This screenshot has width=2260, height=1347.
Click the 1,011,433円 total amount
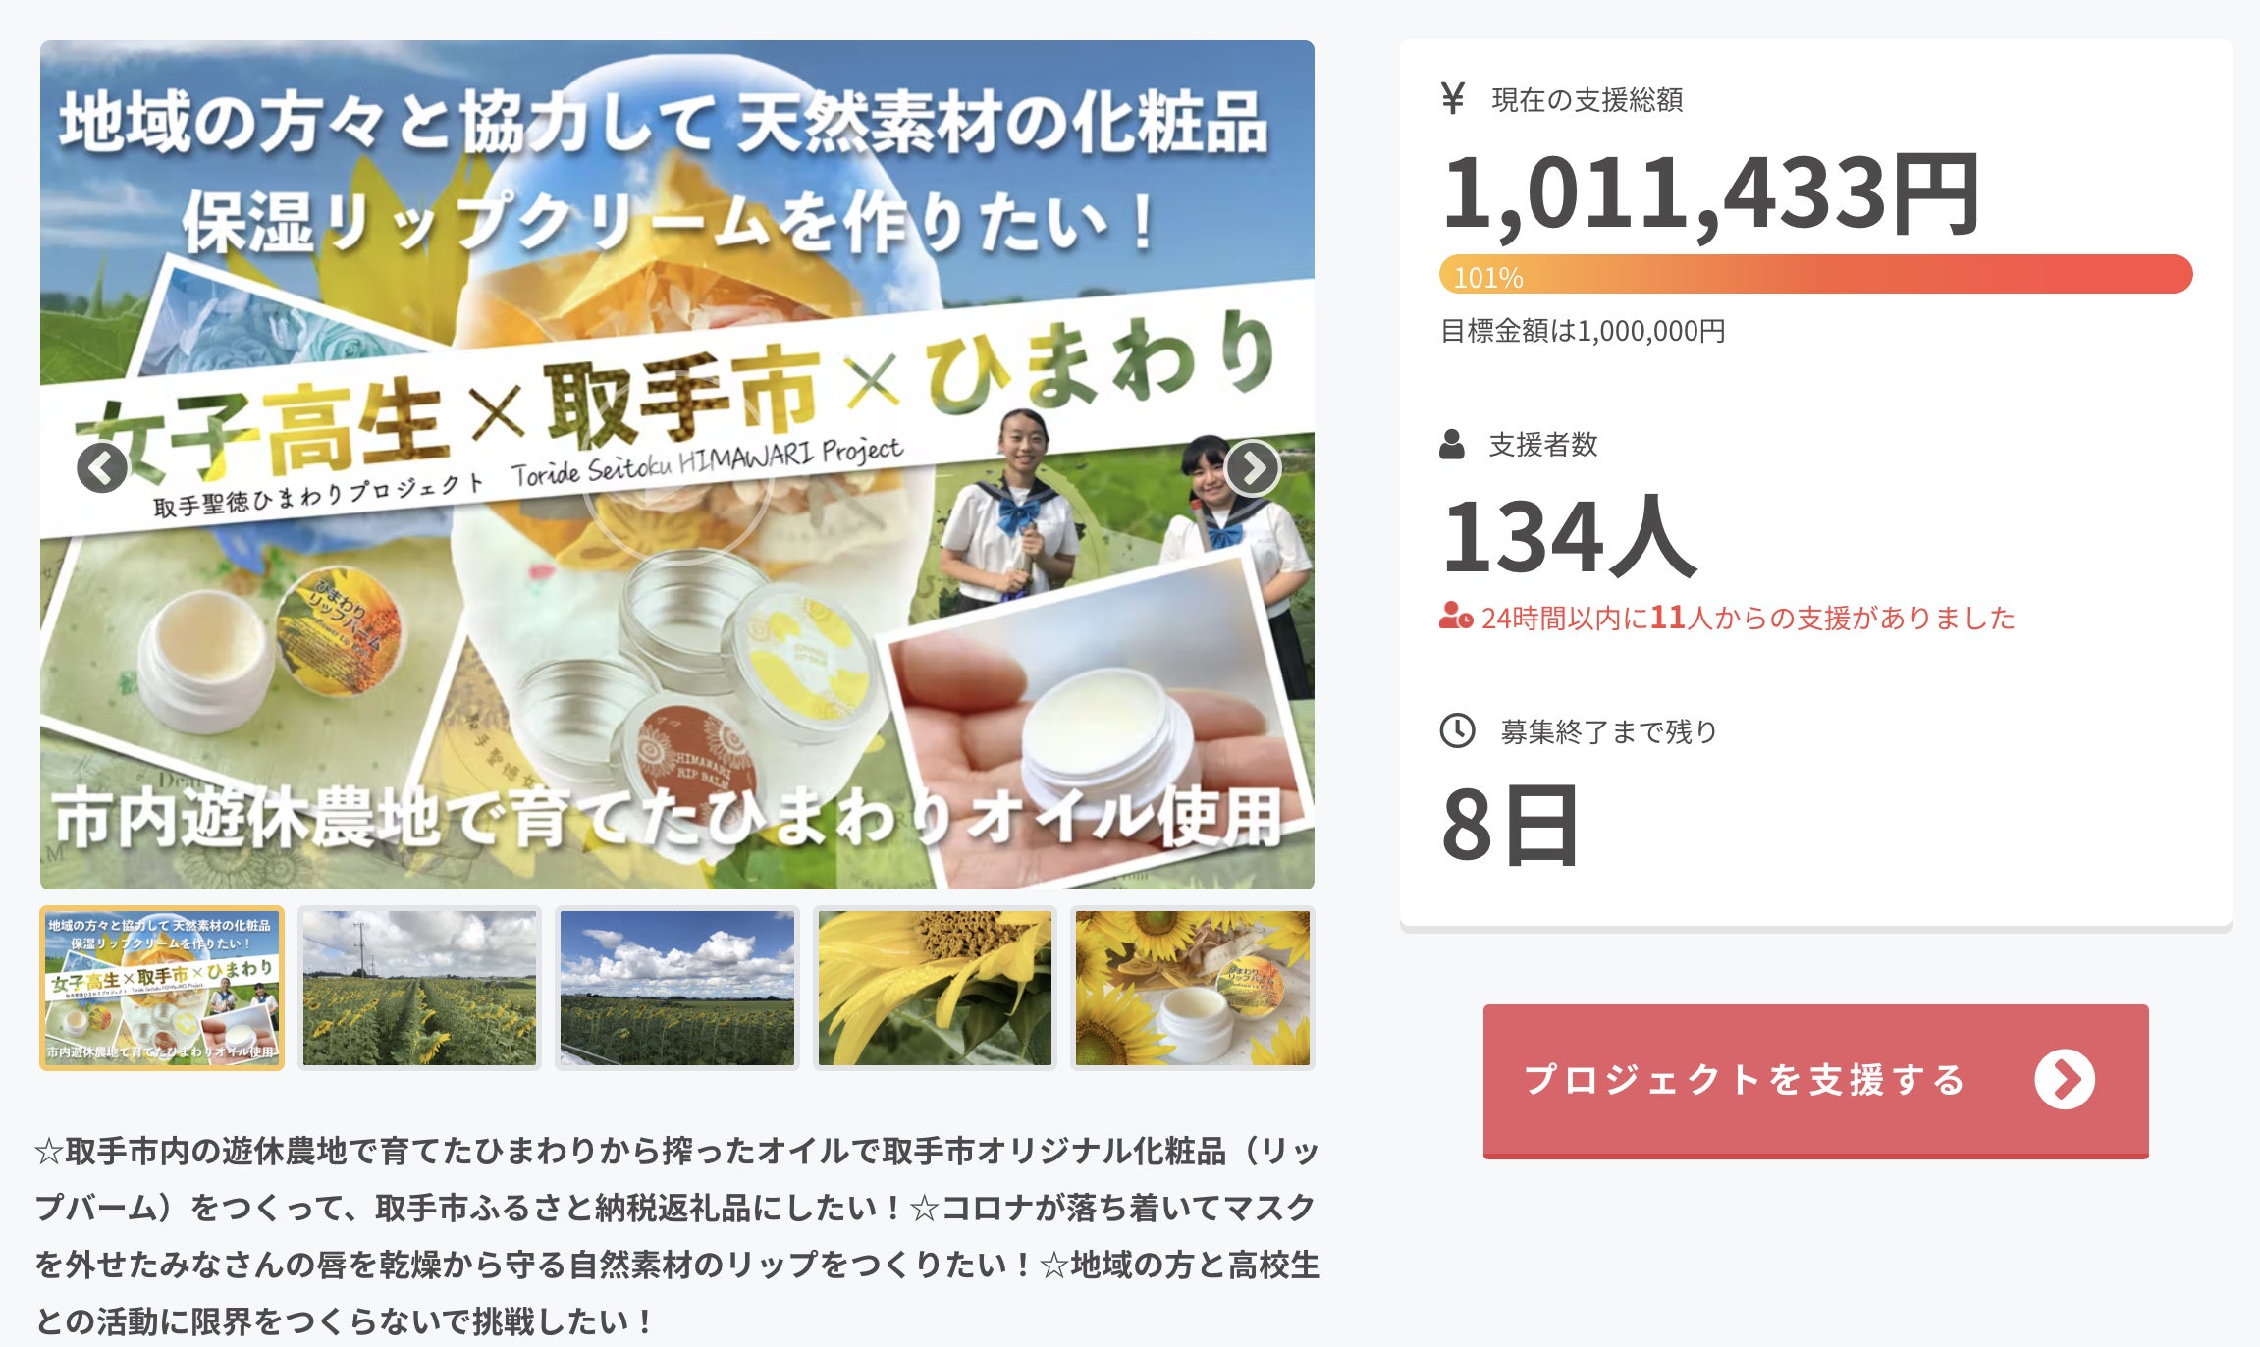1711,195
